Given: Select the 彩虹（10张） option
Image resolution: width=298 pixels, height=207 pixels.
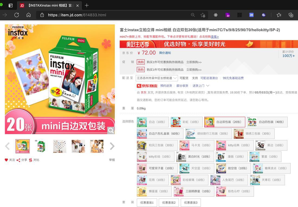Looking at the screenshot, I should pos(187,122).
